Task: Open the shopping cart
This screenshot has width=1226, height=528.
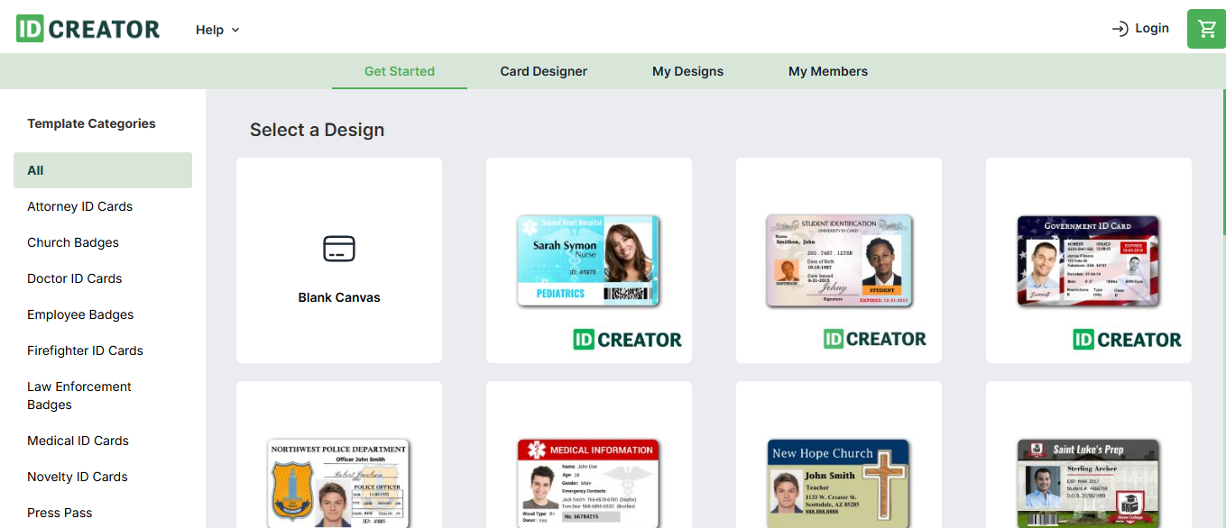Action: coord(1206,28)
